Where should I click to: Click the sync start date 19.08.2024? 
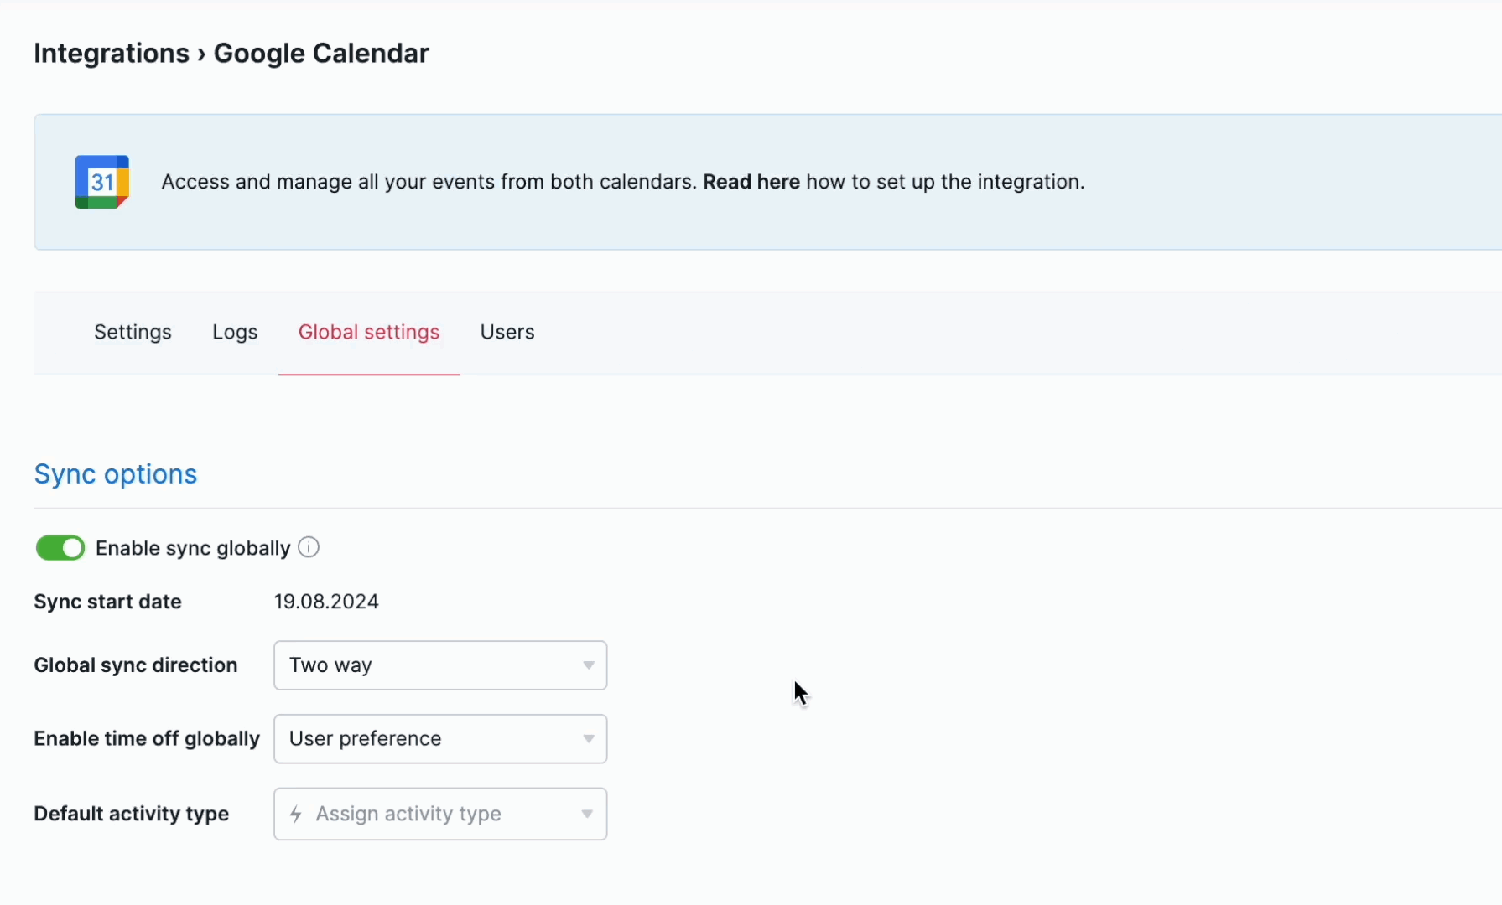(x=326, y=602)
